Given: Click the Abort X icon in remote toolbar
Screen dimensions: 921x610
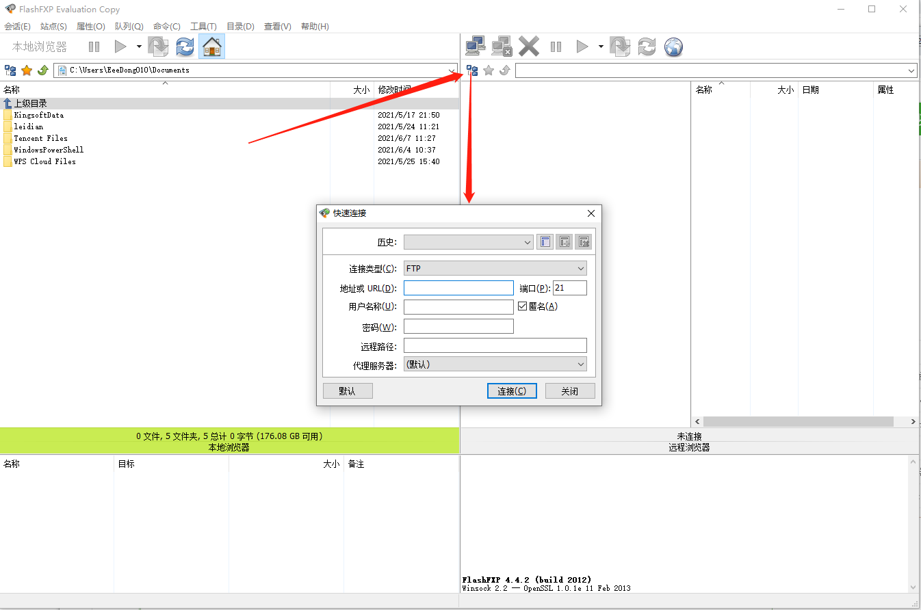Looking at the screenshot, I should (529, 47).
